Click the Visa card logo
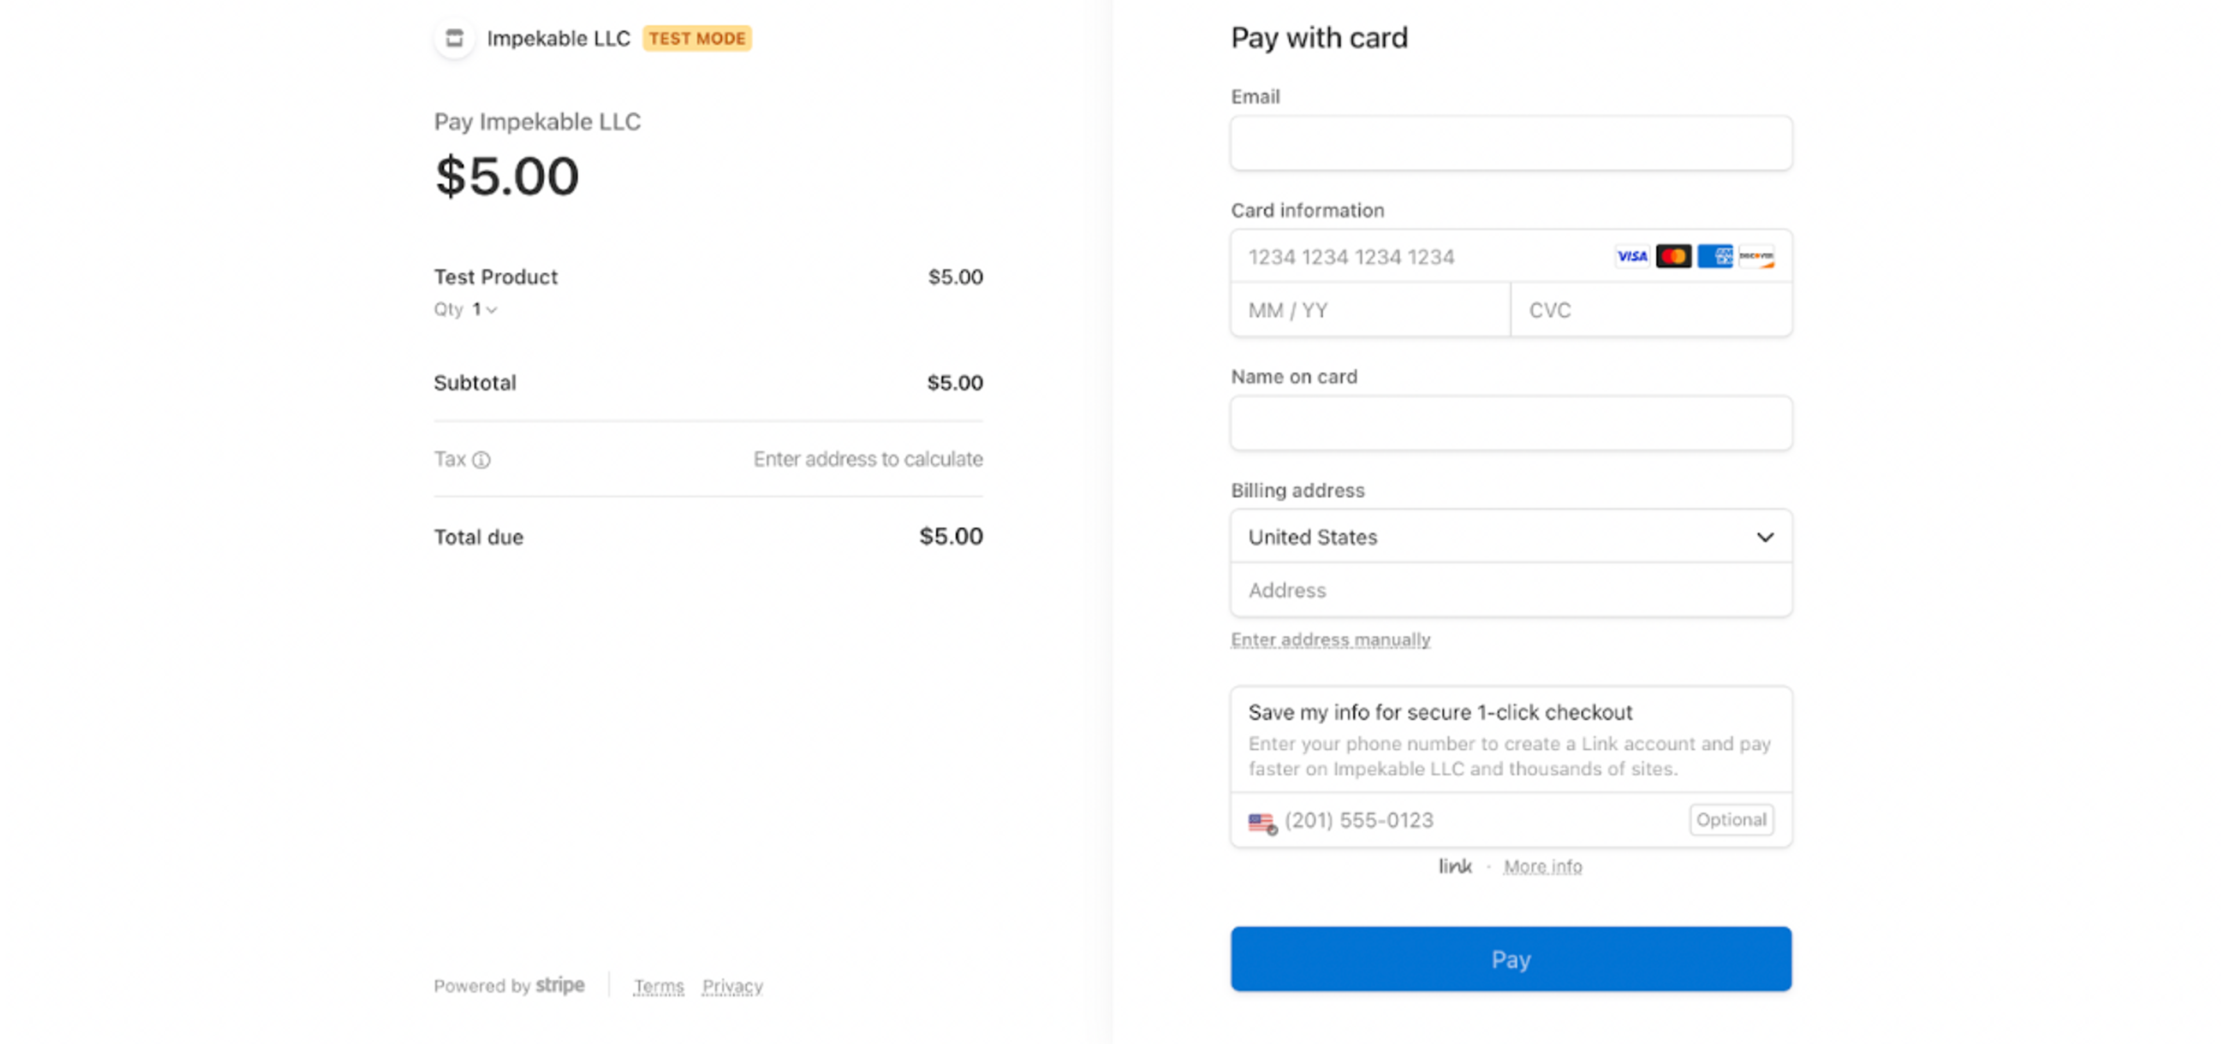 coord(1631,257)
